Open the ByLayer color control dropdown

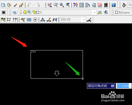[123, 12]
